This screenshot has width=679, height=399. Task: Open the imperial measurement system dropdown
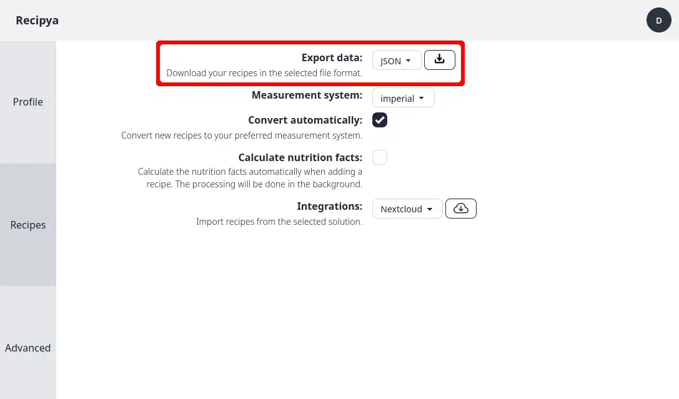[x=403, y=98]
